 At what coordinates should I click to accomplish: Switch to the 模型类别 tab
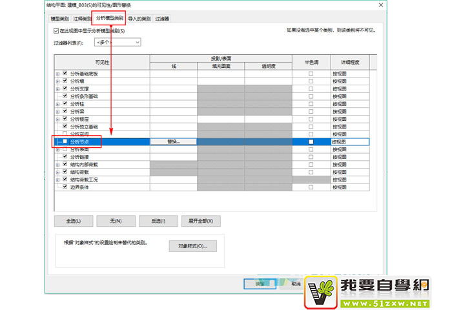point(60,19)
